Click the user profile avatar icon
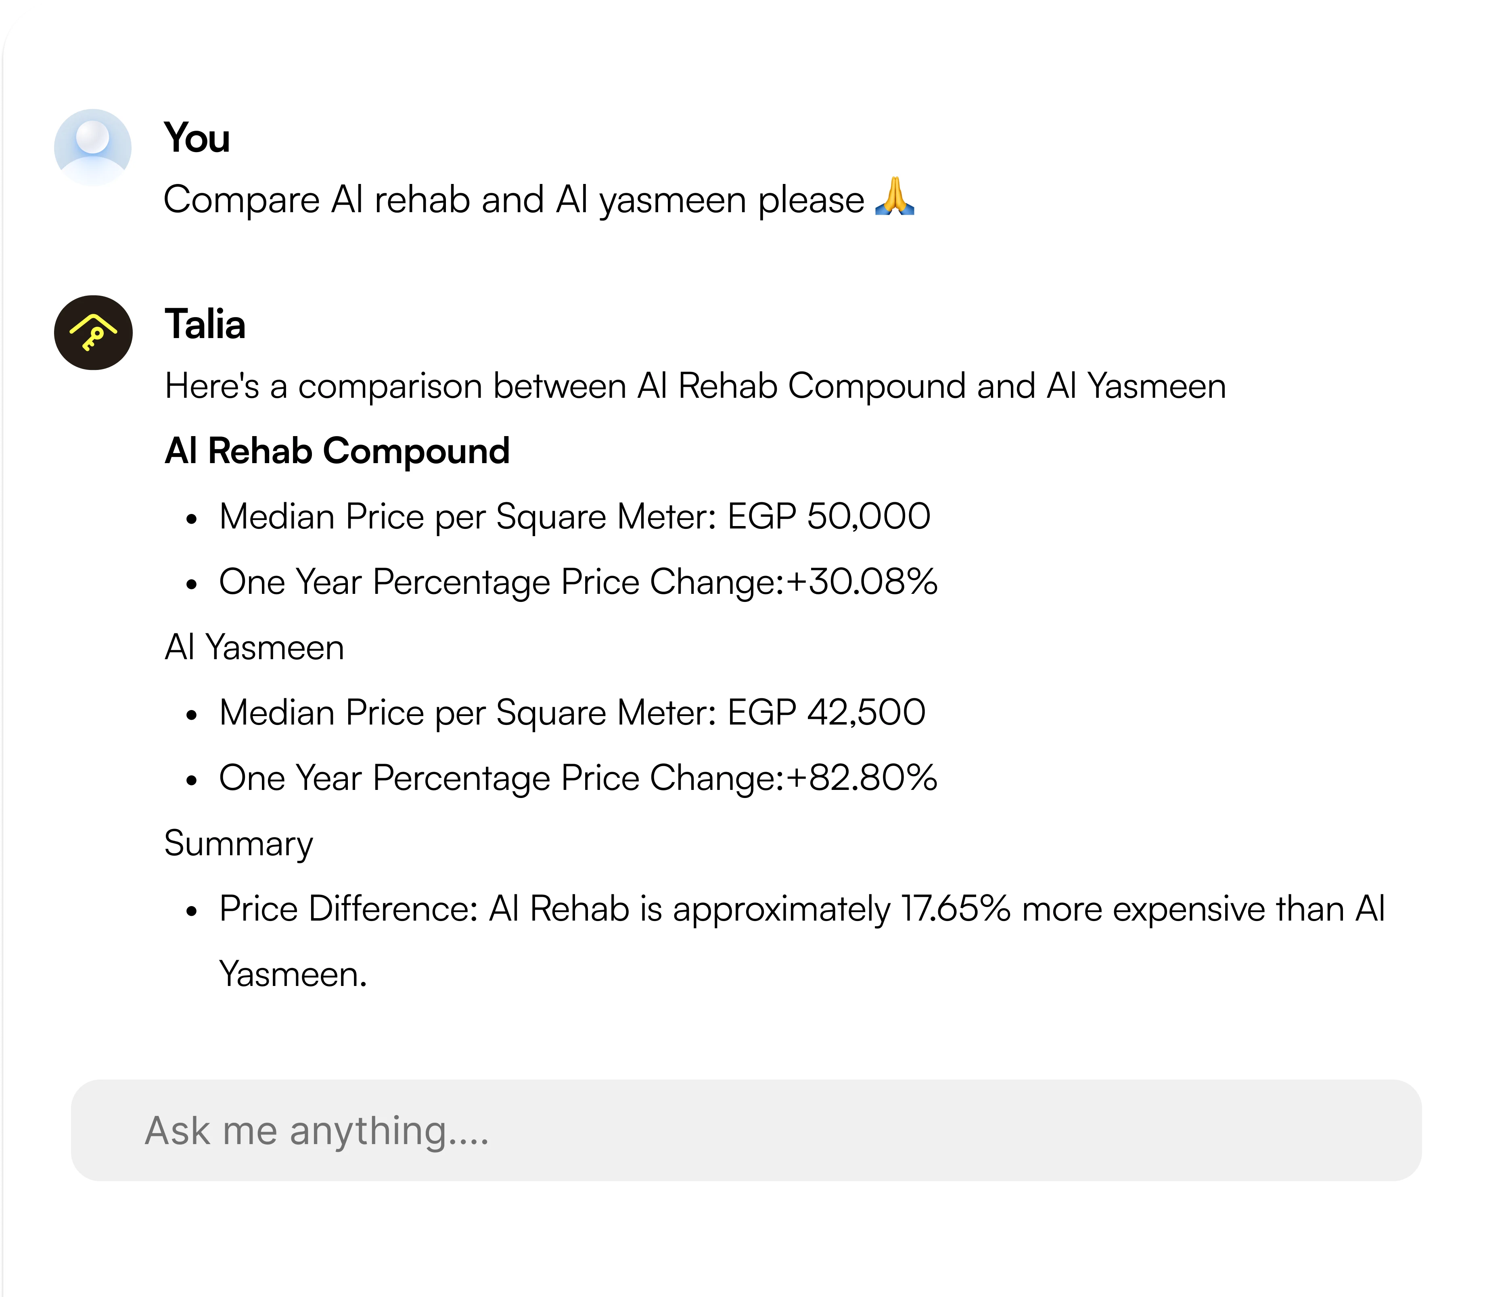The height and width of the screenshot is (1297, 1485). 93,147
